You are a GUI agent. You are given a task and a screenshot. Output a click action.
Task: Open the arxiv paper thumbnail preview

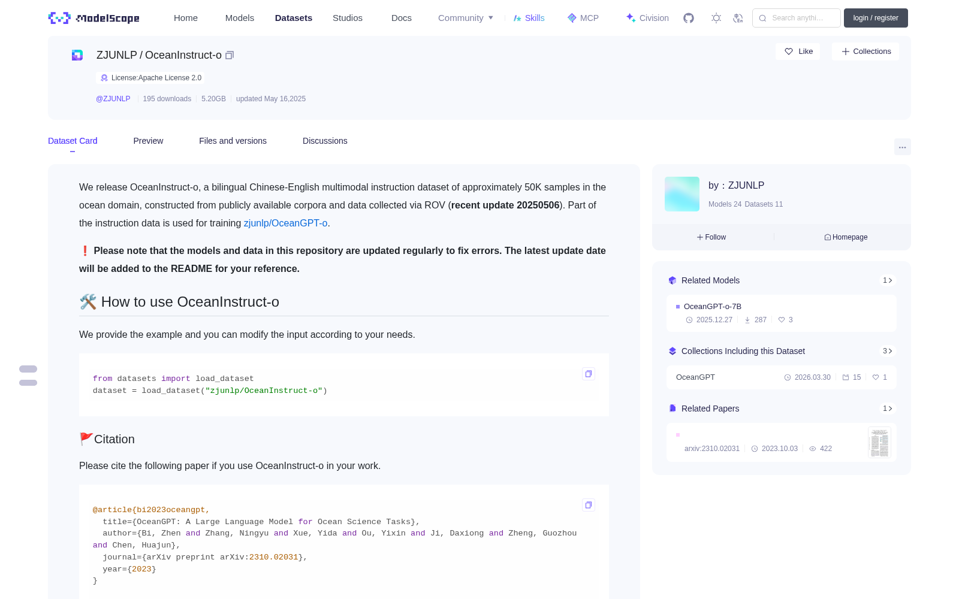(x=879, y=443)
